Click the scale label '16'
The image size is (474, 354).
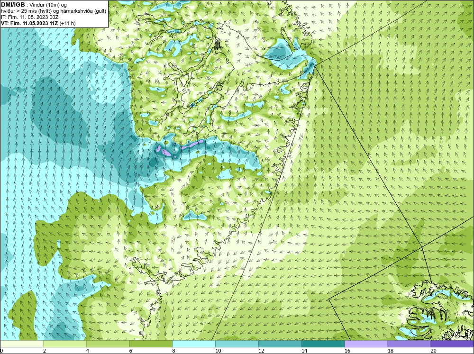click(347, 351)
